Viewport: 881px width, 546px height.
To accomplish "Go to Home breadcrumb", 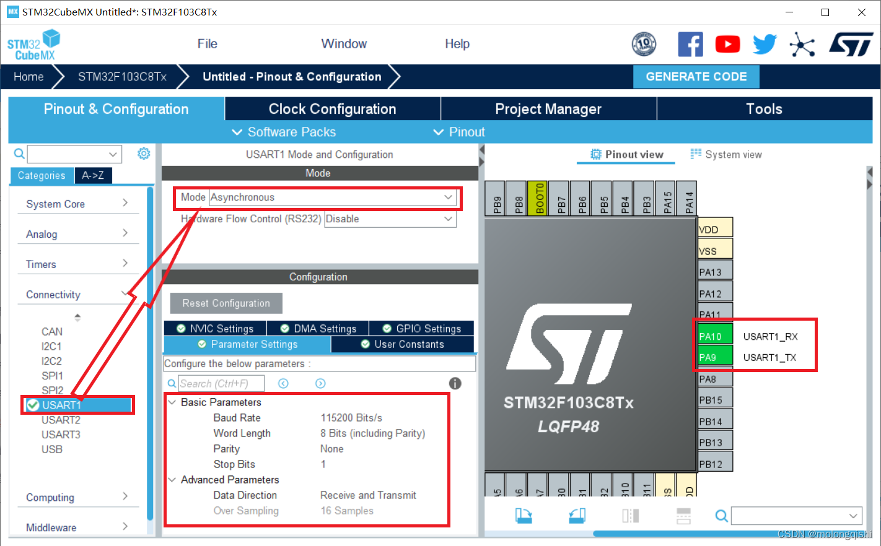I will coord(28,77).
